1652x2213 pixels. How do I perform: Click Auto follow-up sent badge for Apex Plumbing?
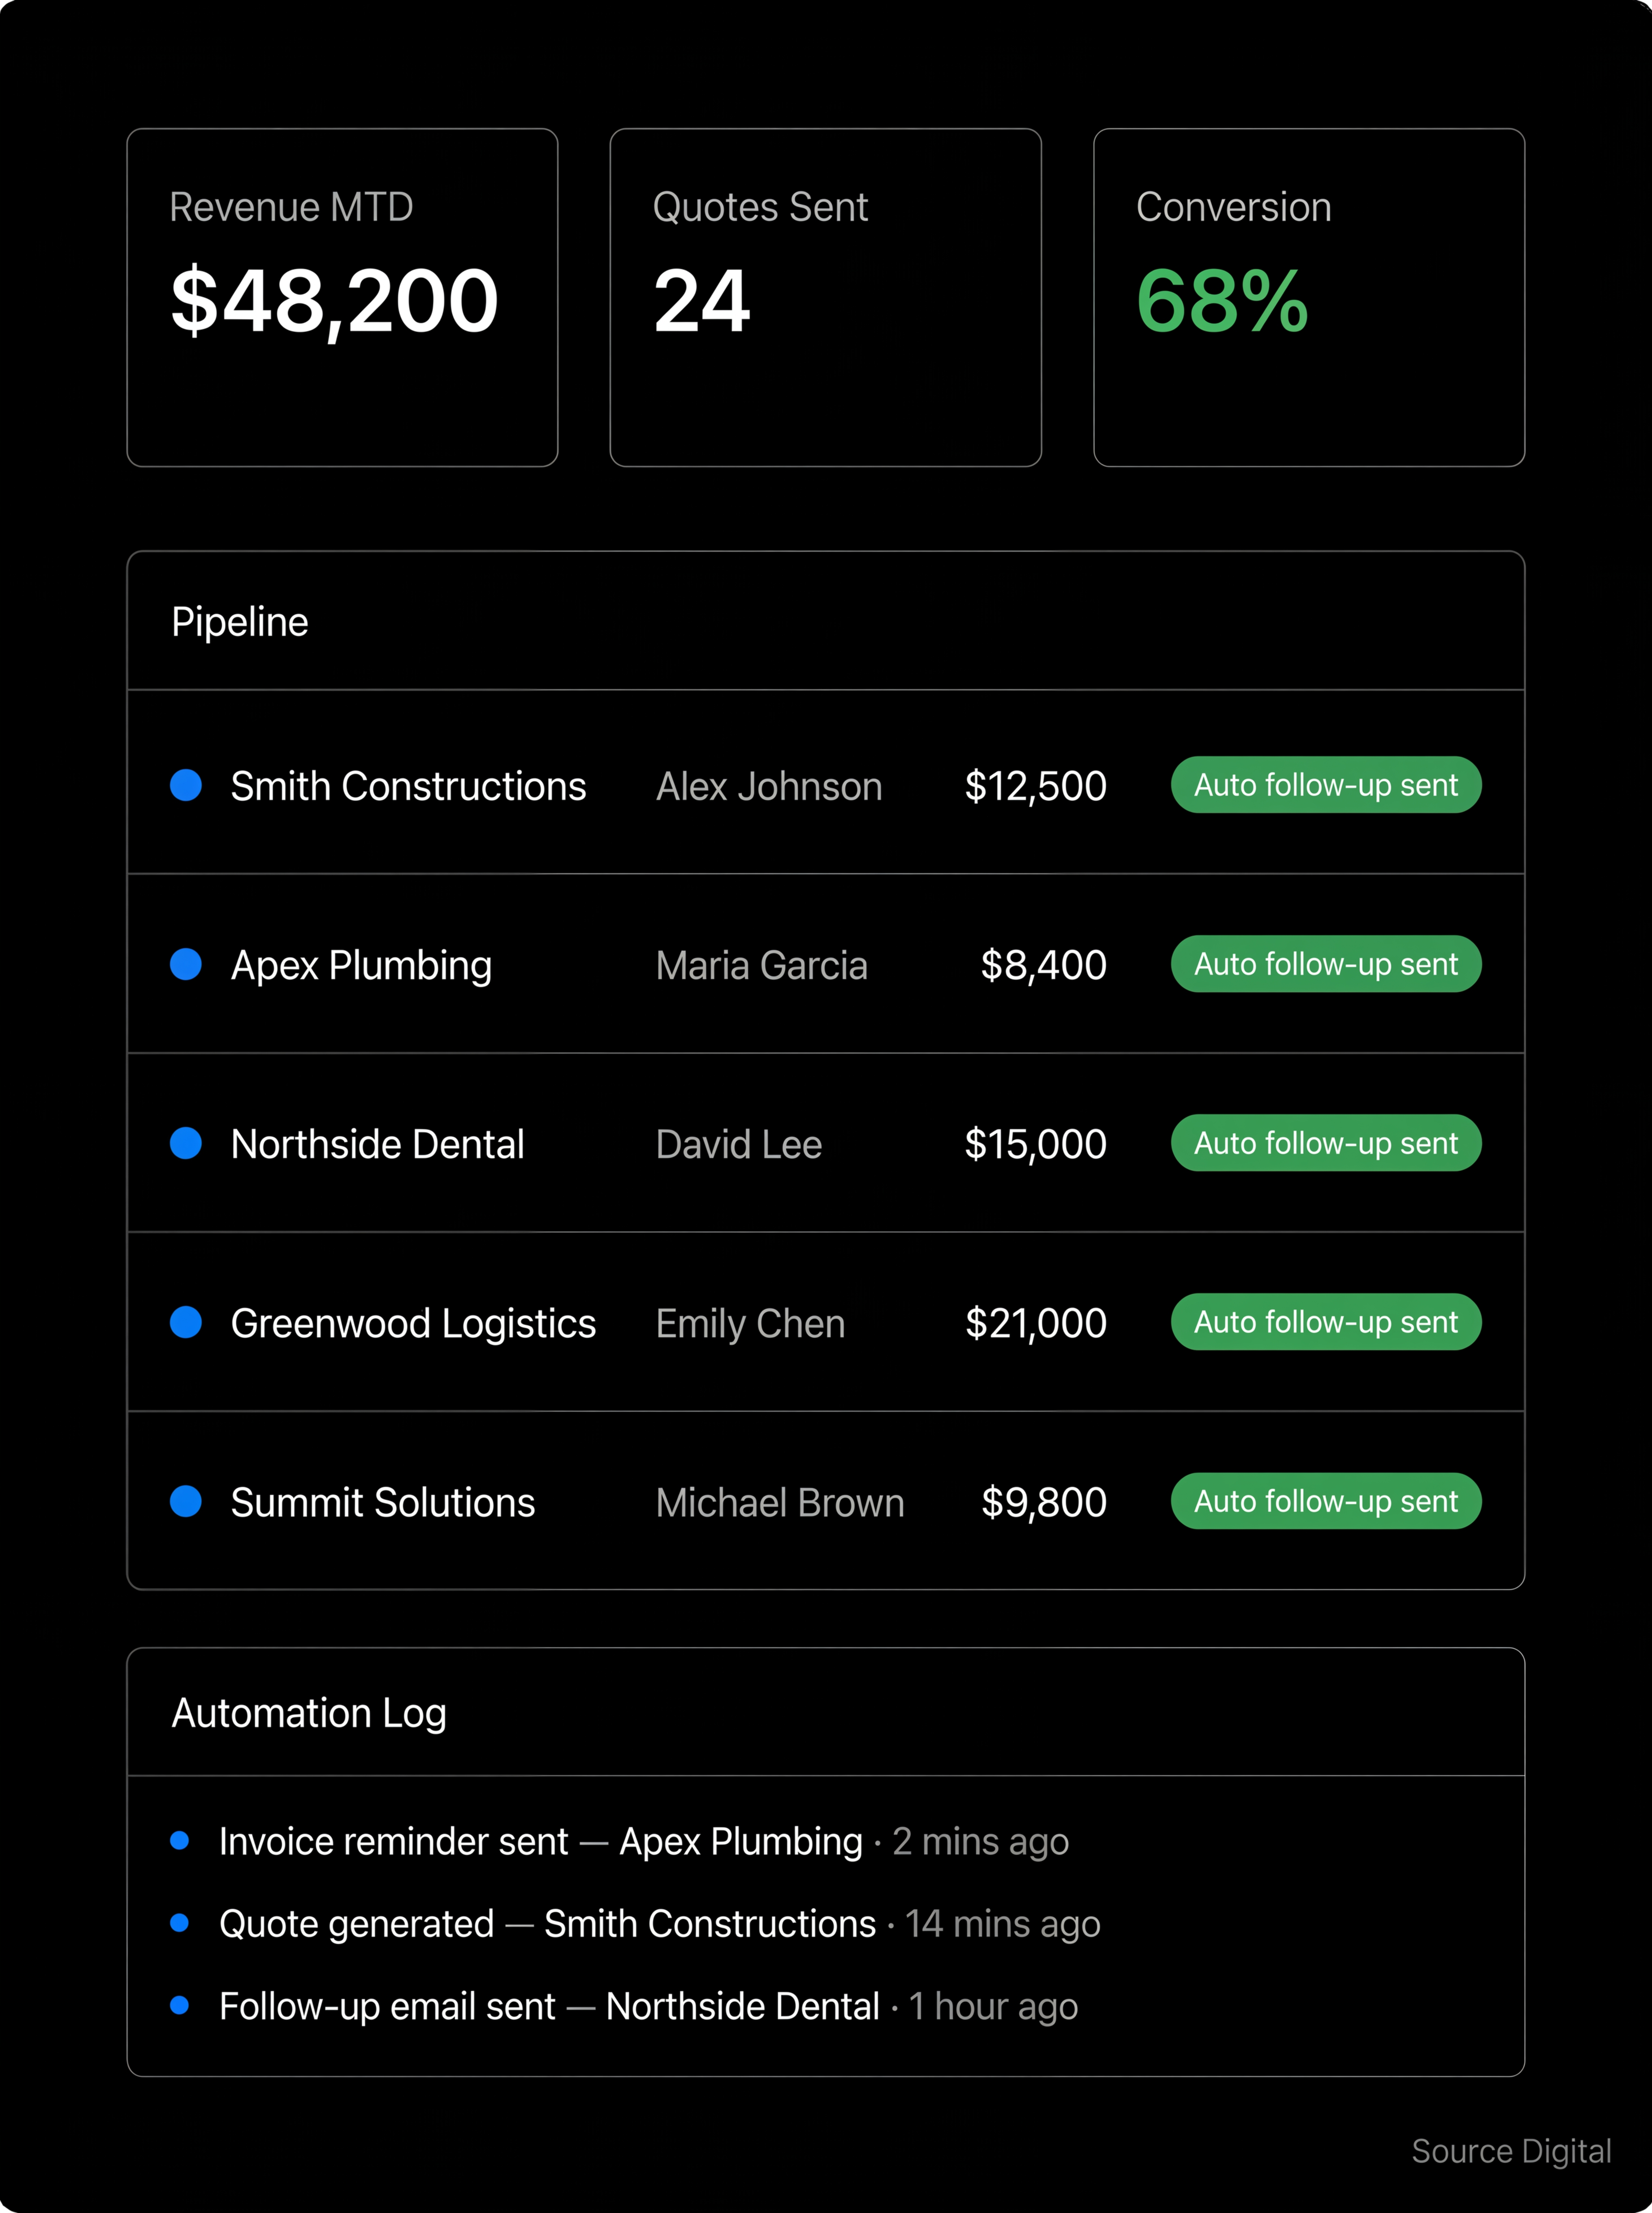[1325, 964]
